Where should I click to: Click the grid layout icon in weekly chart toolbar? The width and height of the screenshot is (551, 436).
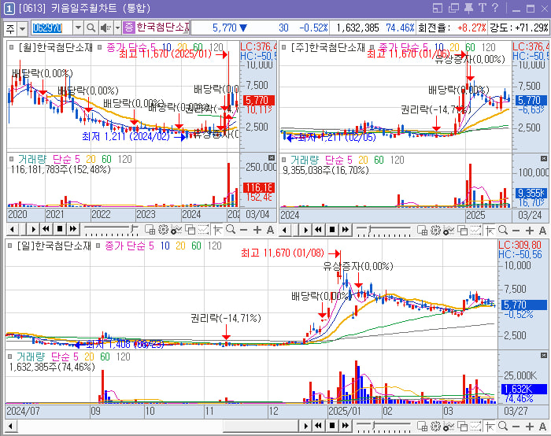tap(423, 231)
